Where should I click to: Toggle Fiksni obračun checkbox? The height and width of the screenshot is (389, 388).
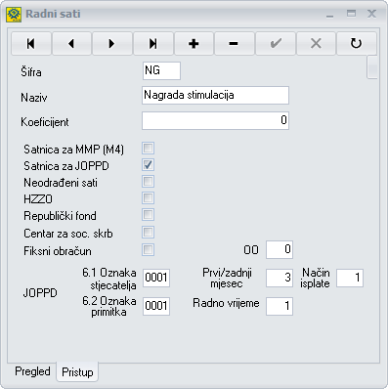[x=148, y=250]
